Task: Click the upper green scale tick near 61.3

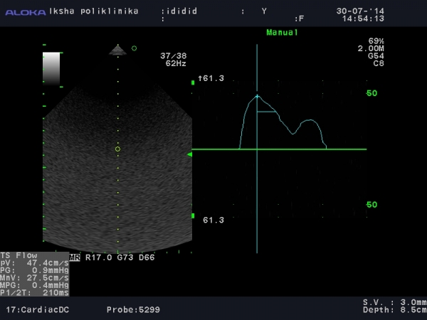Action: (x=193, y=82)
